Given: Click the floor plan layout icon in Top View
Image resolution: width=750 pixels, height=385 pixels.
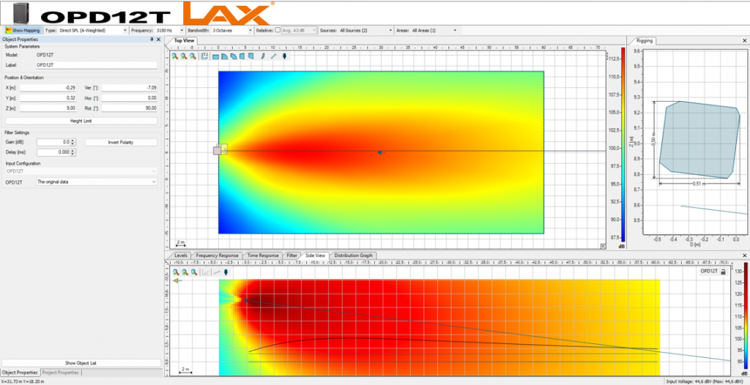Looking at the screenshot, I should (x=204, y=56).
